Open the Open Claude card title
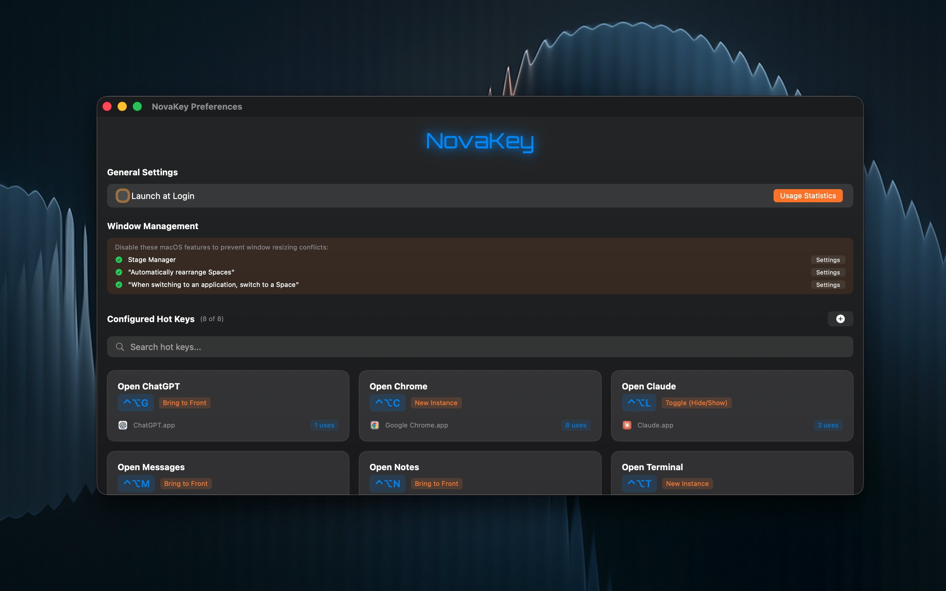Screen dimensions: 946x591 (x=648, y=386)
